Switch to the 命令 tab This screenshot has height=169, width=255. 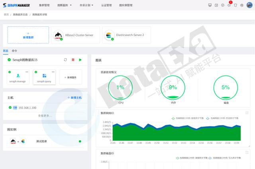point(14,51)
